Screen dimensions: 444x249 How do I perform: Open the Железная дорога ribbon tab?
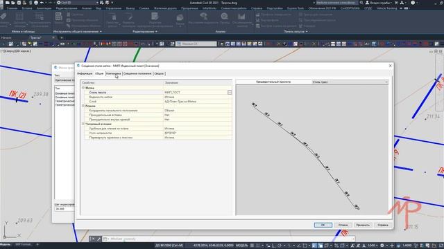165,8
